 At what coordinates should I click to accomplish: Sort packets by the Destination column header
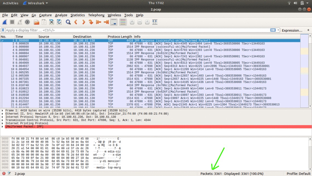click(x=90, y=37)
